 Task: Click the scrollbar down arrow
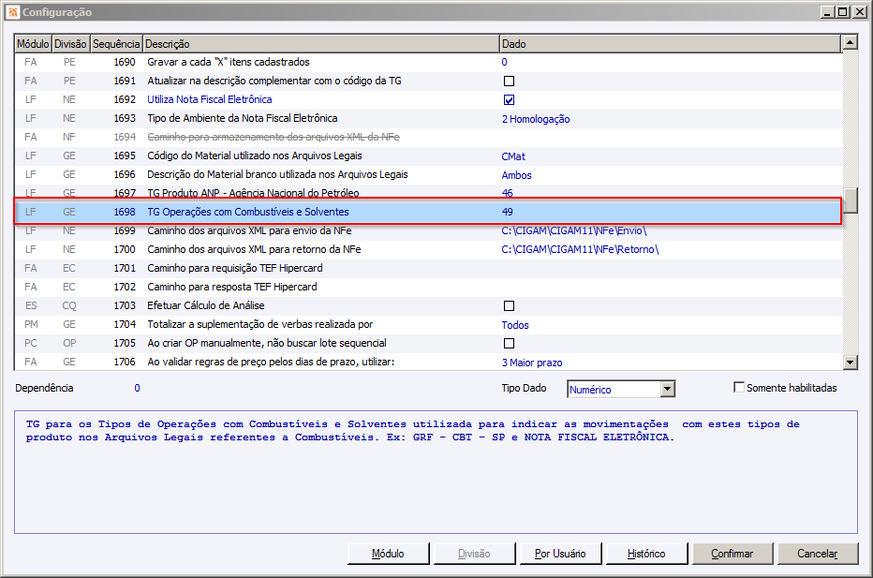[x=850, y=363]
